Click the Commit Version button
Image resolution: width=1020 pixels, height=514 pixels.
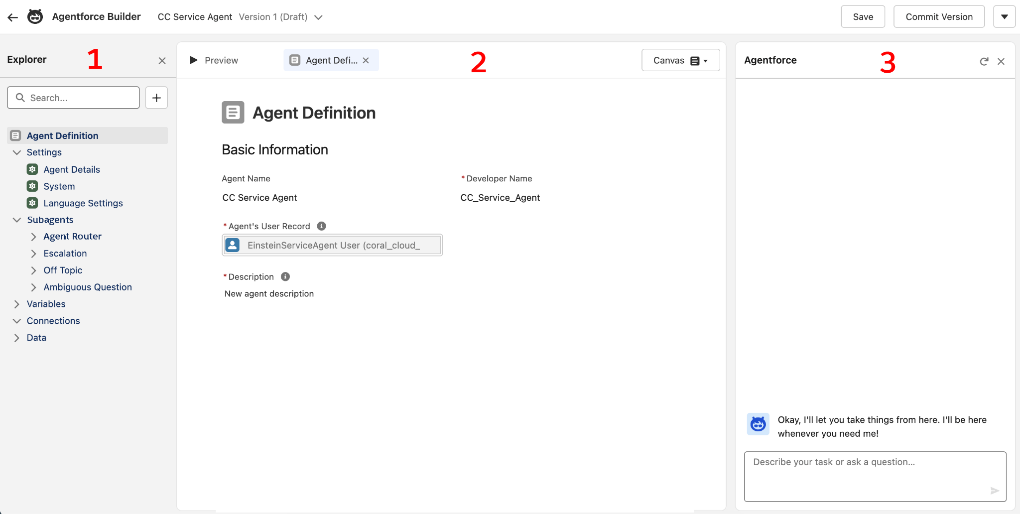pyautogui.click(x=938, y=16)
